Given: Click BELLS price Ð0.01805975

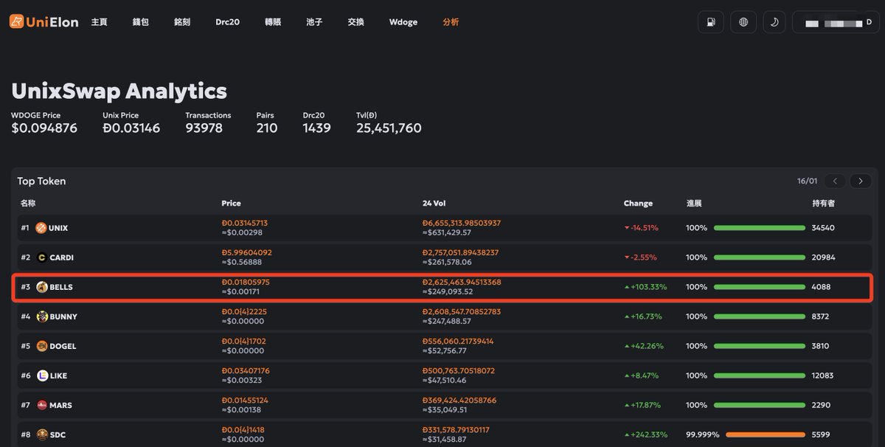Looking at the screenshot, I should tap(246, 282).
